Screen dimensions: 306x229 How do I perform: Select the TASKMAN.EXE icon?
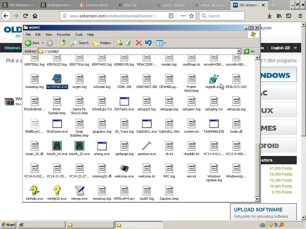click(x=214, y=123)
